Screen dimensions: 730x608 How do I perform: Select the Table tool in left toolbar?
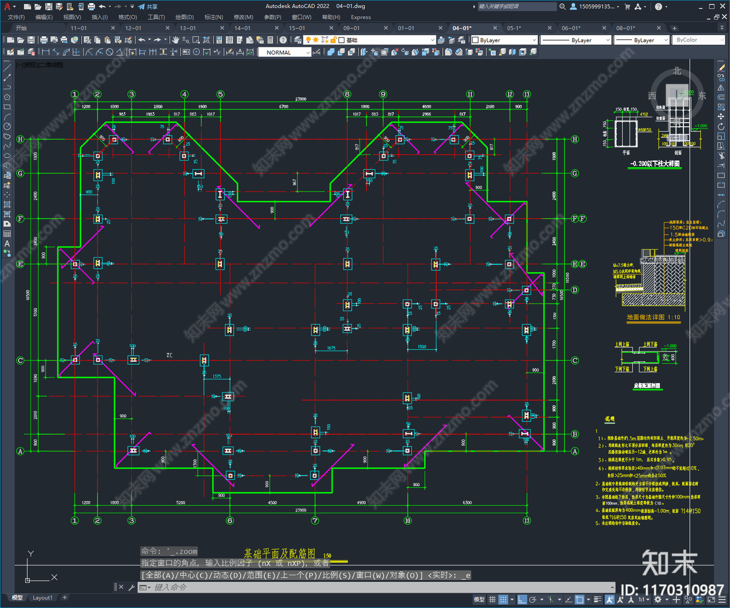coord(7,234)
